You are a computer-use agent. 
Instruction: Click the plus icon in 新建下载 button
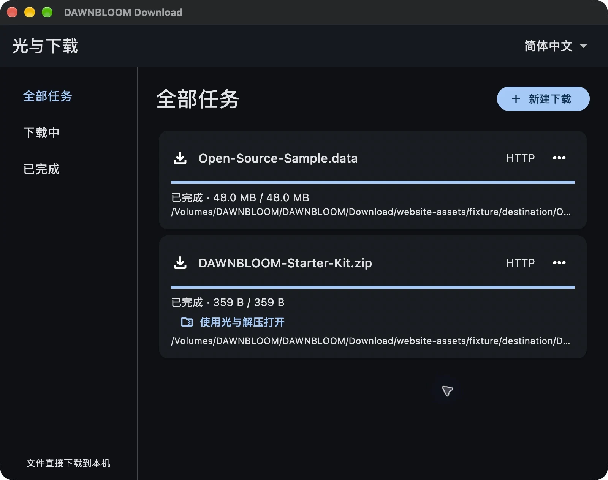click(x=516, y=99)
